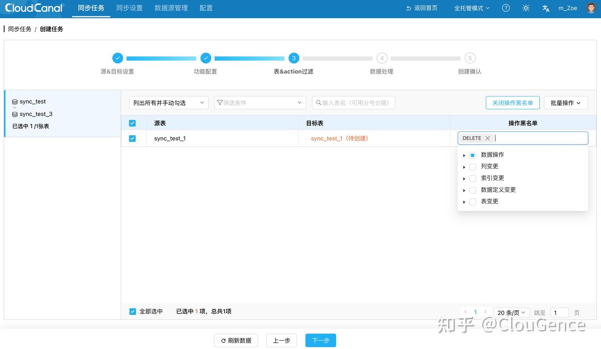Click the database icon beside sync_test_3

click(15, 114)
